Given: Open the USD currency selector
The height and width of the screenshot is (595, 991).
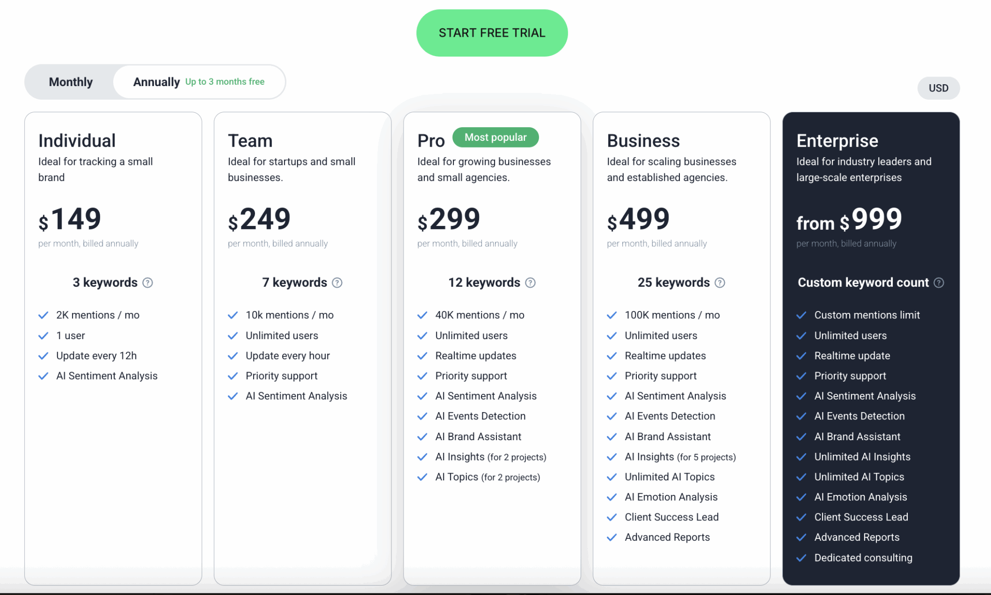Looking at the screenshot, I should click(x=938, y=88).
